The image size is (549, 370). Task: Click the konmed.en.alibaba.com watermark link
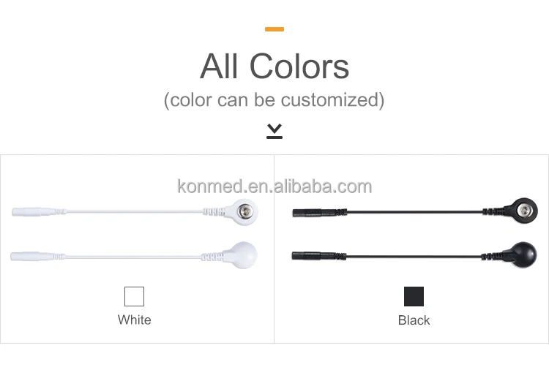274,186
